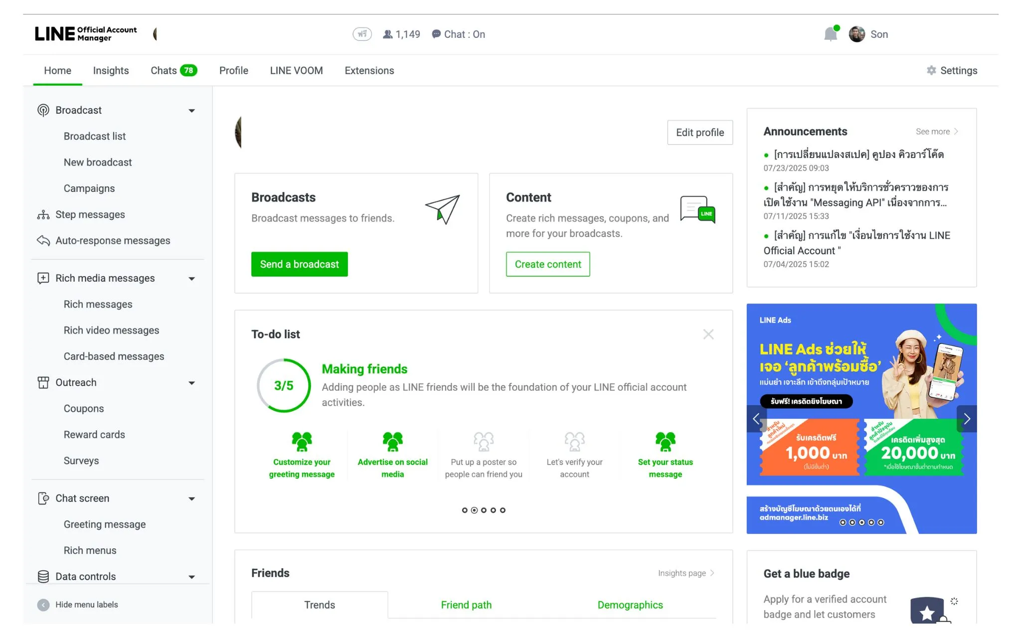
Task: Open the notifications bell
Action: [x=831, y=34]
